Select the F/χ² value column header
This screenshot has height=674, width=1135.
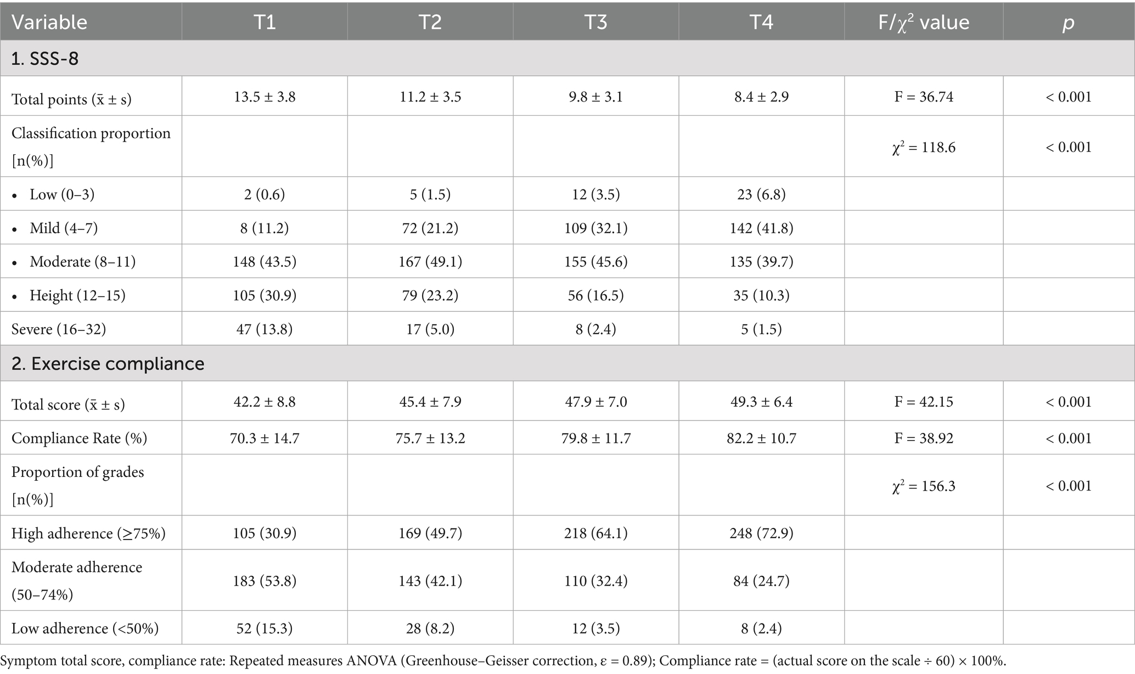924,22
